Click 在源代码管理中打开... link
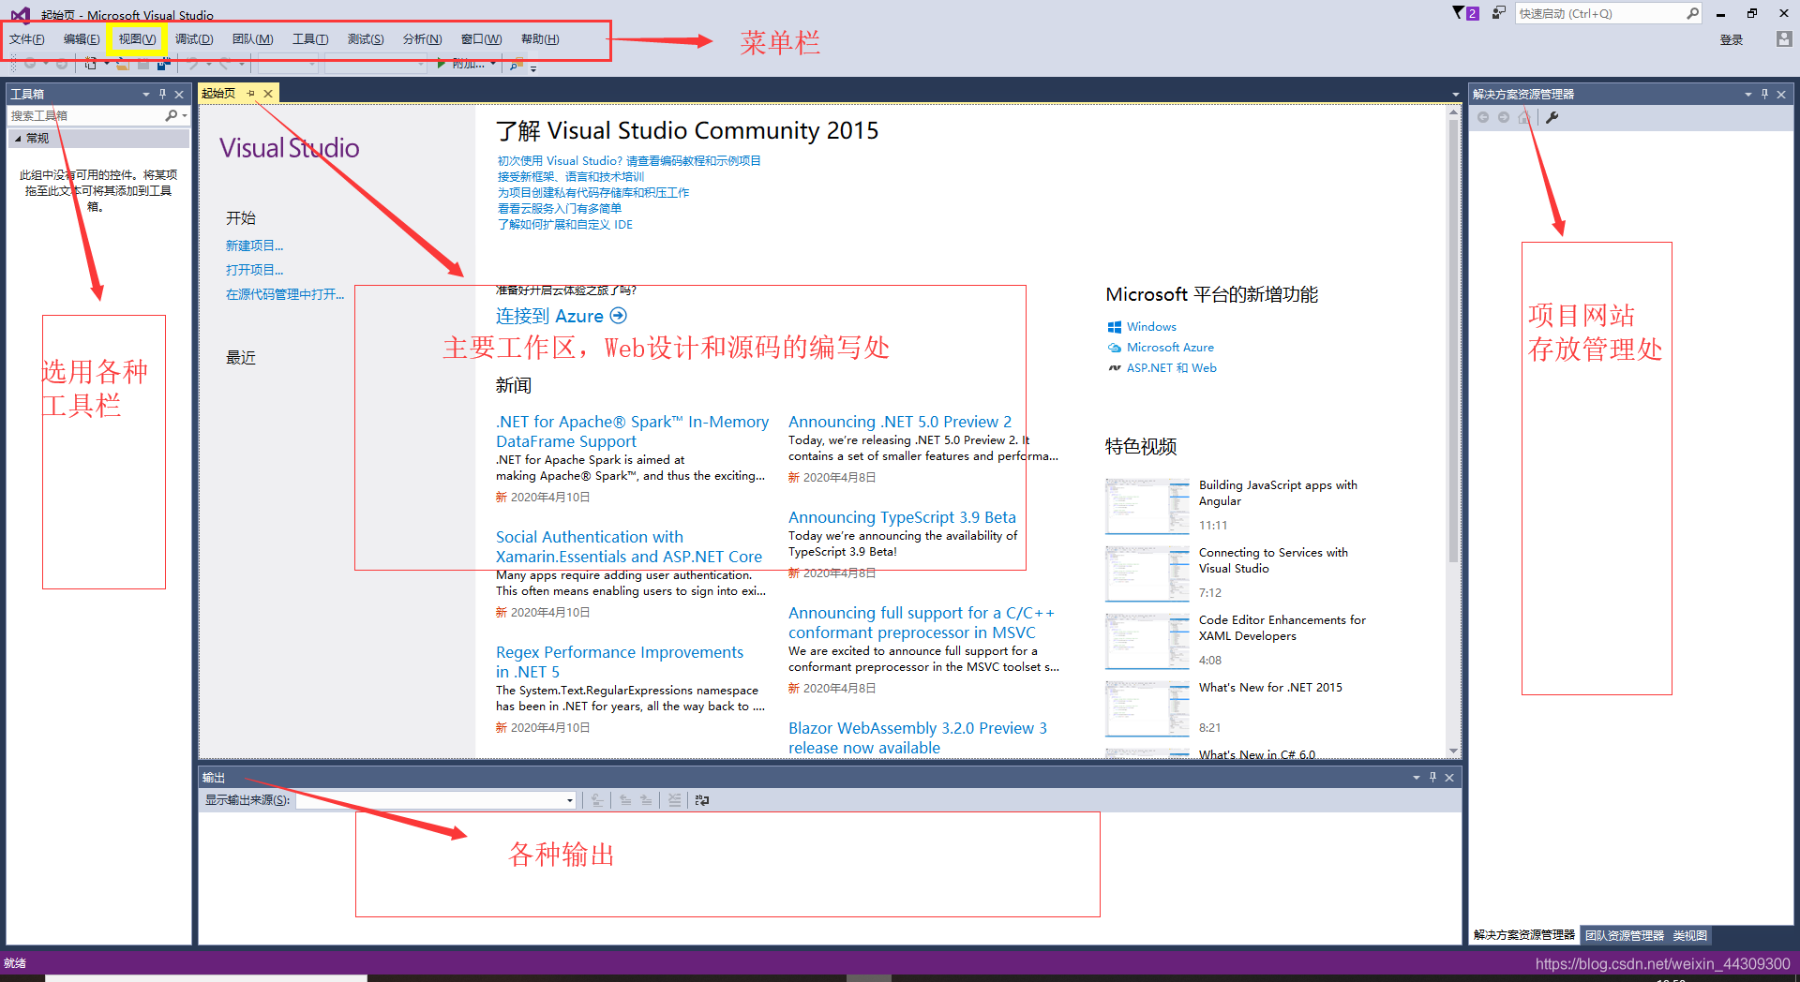1800x982 pixels. (285, 294)
